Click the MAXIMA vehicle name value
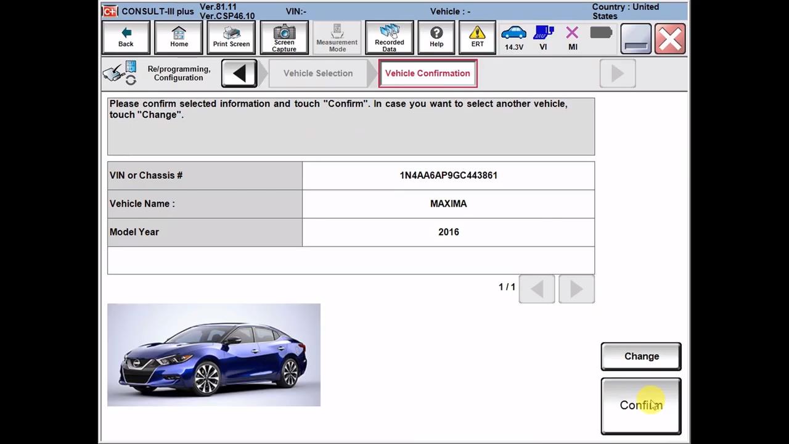Screen dimensions: 789x444 [x=449, y=203]
